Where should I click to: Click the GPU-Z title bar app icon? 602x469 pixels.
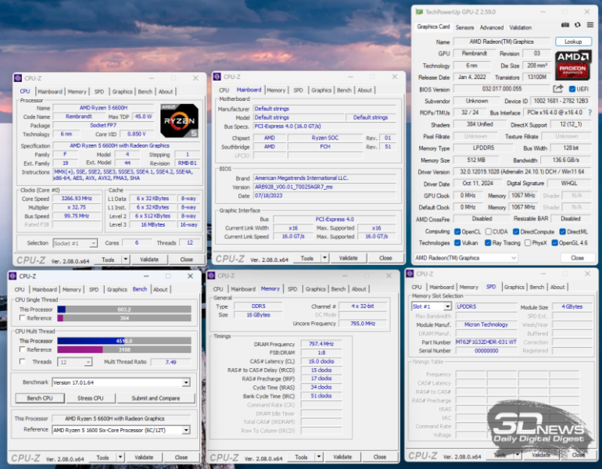(x=418, y=12)
